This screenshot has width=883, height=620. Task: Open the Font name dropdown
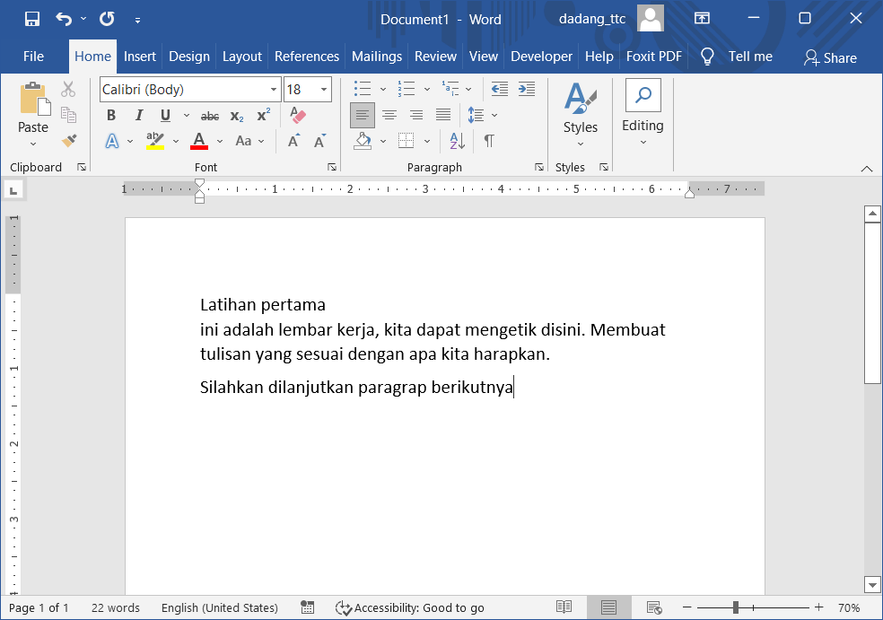point(275,89)
